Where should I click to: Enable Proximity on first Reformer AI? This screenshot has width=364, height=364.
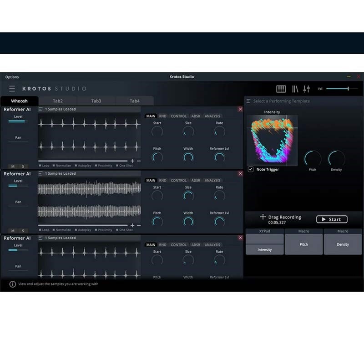point(103,166)
